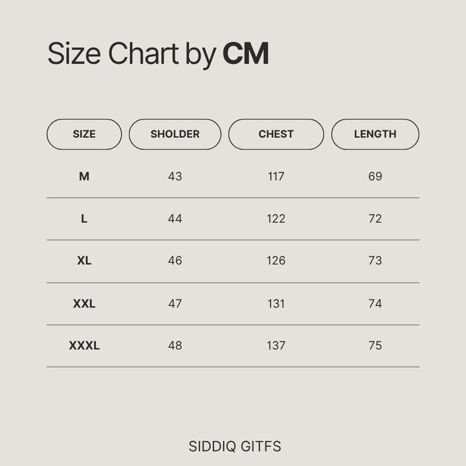The image size is (466, 466).
Task: Click chest value 137 in XXXL row
Action: pyautogui.click(x=276, y=346)
